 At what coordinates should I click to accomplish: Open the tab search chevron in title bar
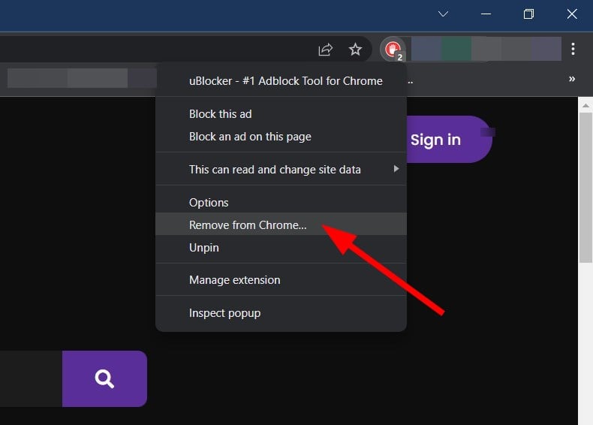point(443,14)
